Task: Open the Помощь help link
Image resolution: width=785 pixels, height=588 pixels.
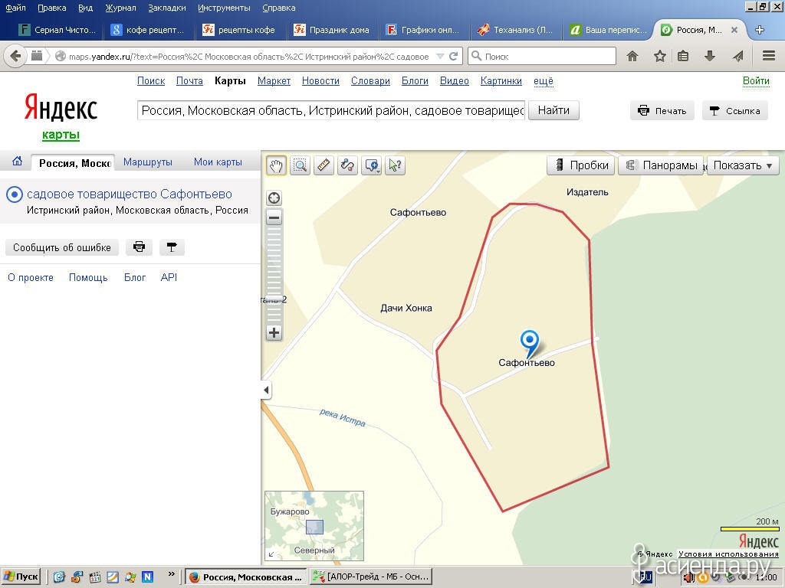Action: point(88,277)
